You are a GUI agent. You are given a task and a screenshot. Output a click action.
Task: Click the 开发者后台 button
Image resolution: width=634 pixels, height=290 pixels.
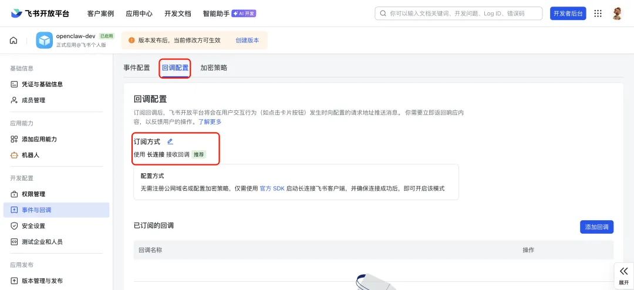tap(568, 14)
